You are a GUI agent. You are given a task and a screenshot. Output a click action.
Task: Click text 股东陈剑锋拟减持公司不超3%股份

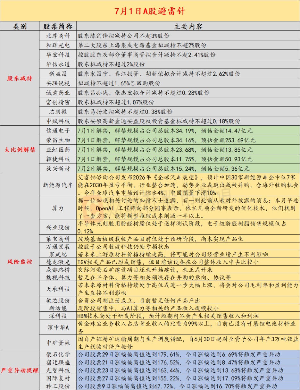coord(123,36)
